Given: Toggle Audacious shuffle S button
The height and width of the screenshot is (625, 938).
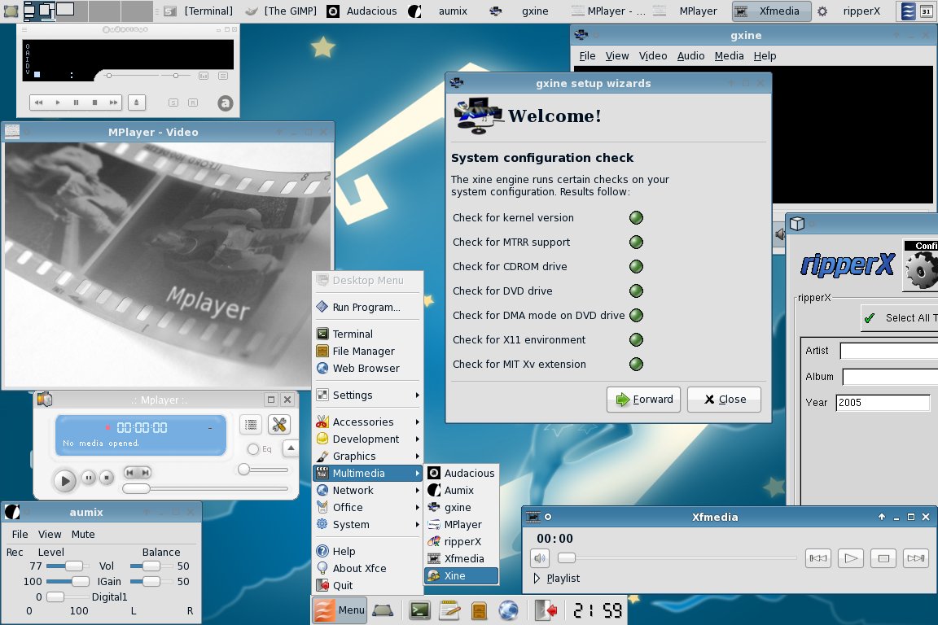Looking at the screenshot, I should point(173,103).
